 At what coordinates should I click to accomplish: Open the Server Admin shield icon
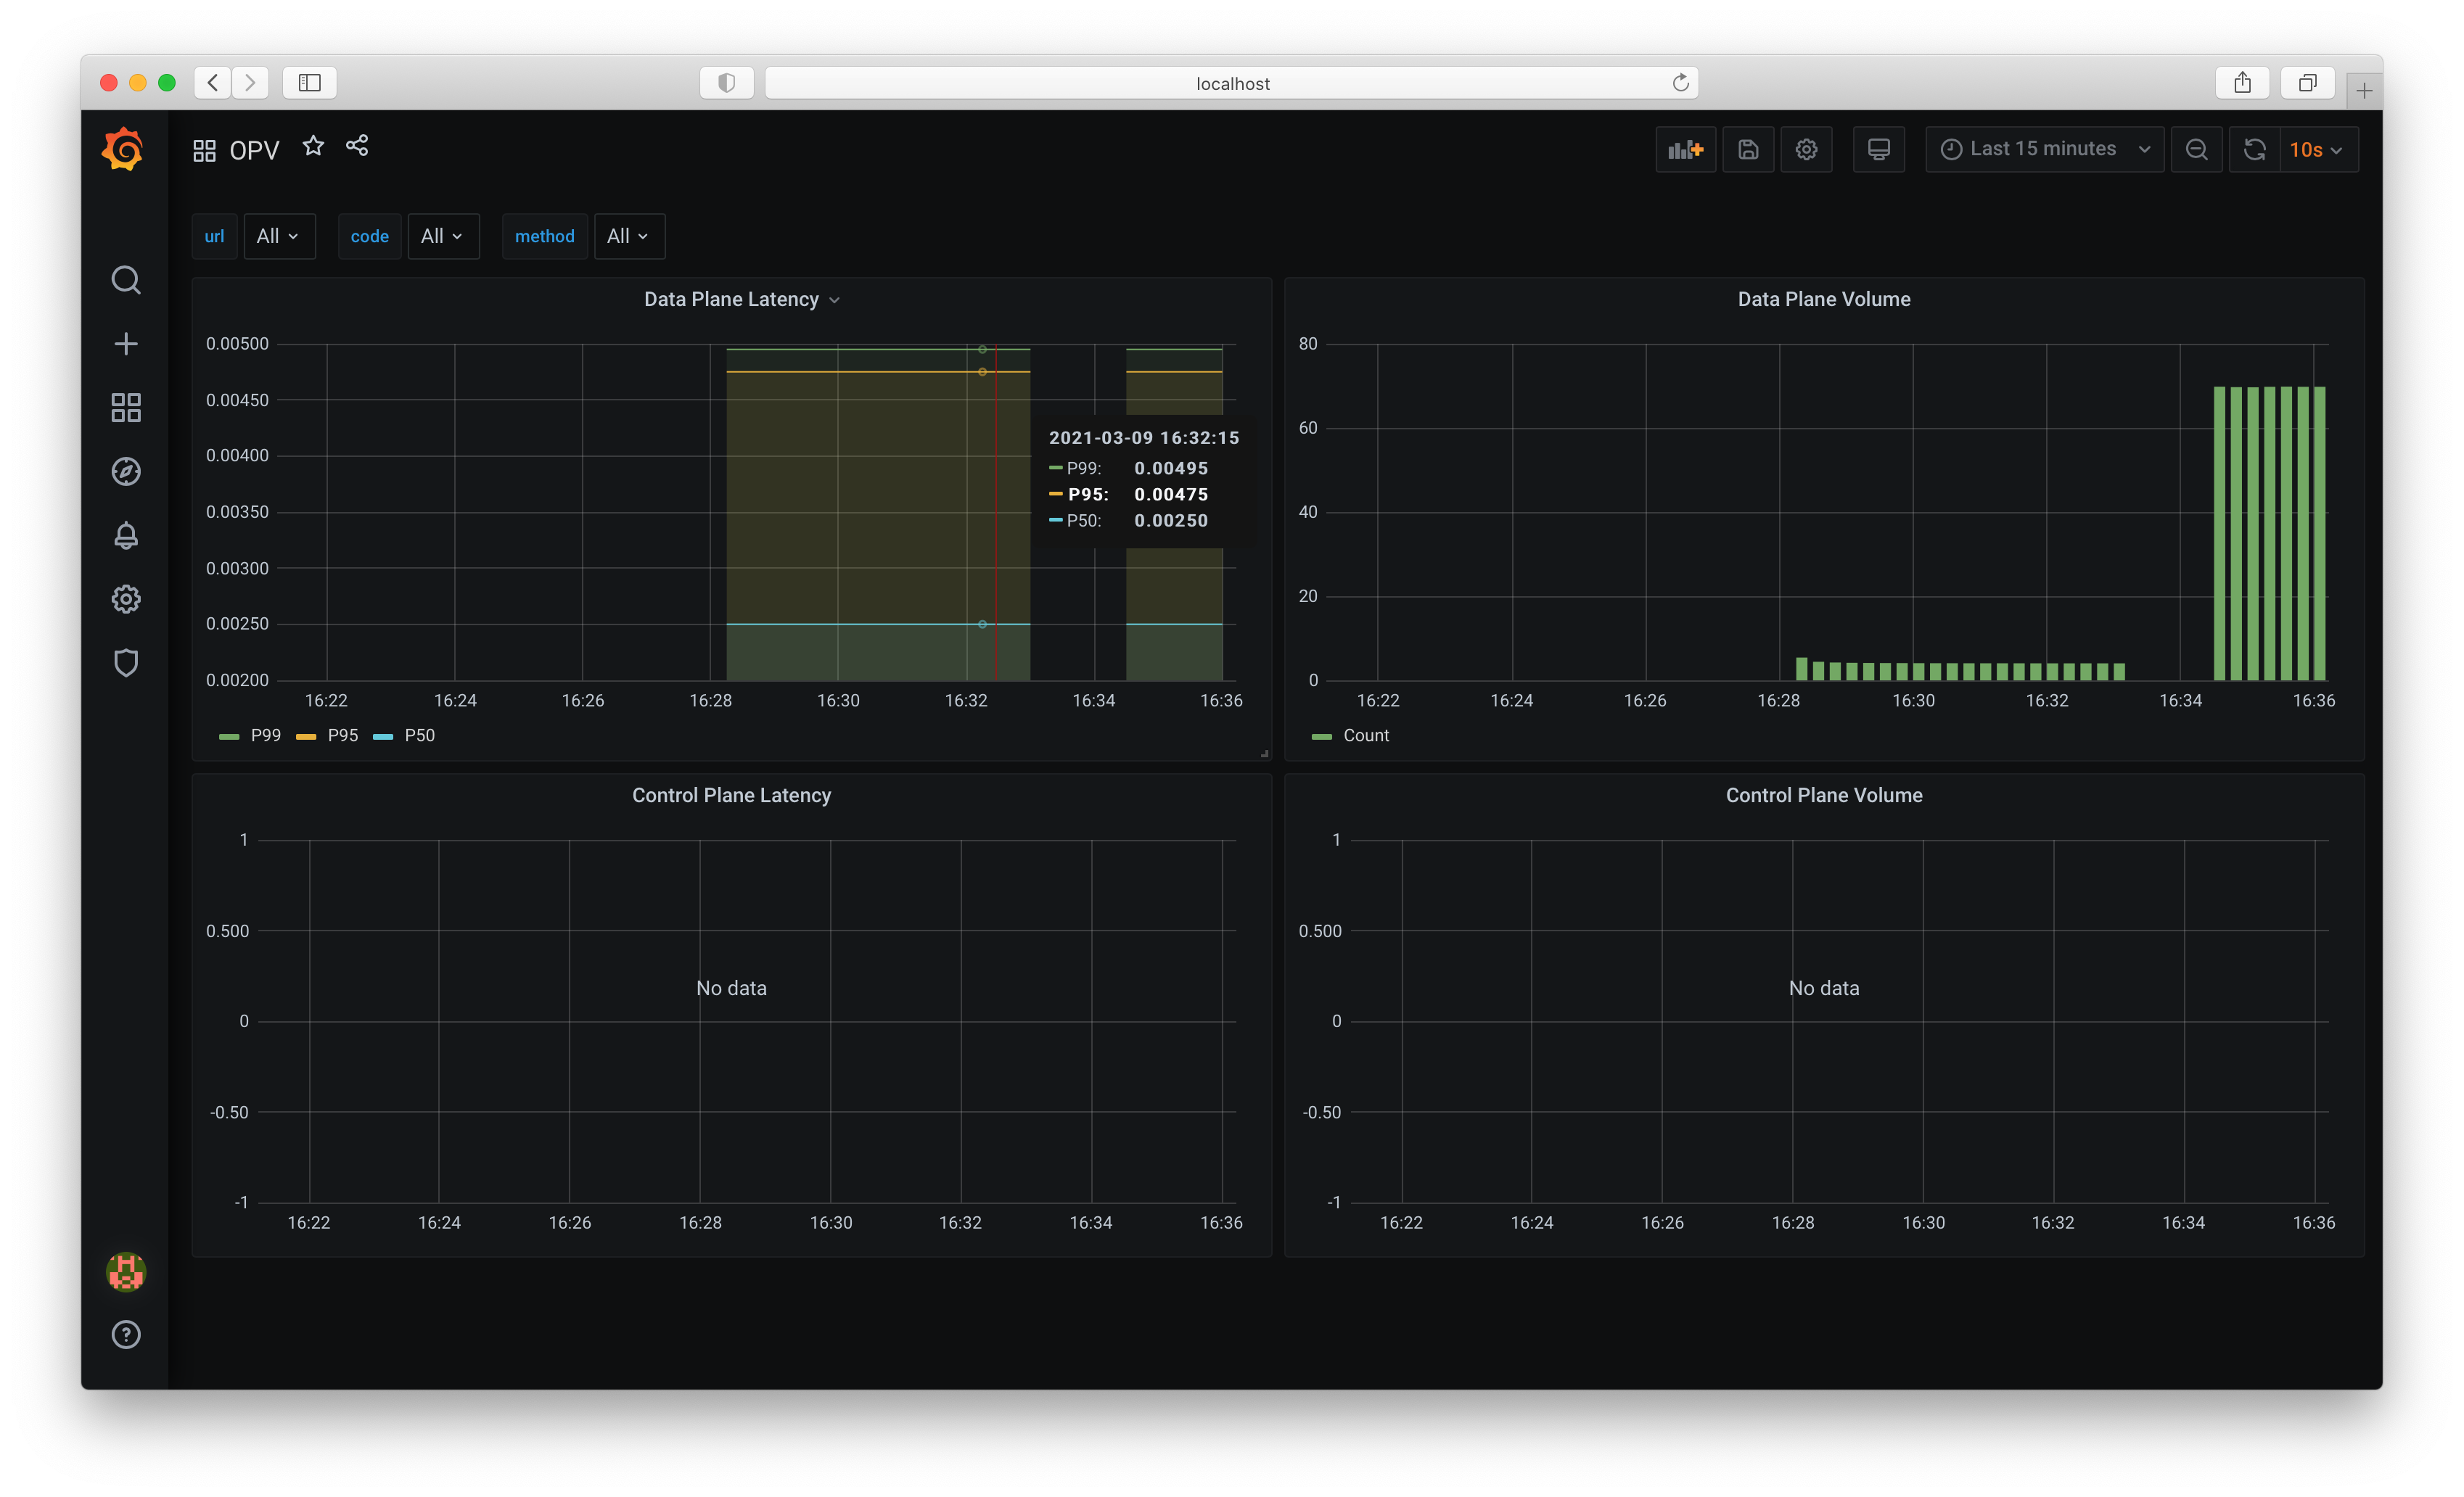(x=126, y=663)
